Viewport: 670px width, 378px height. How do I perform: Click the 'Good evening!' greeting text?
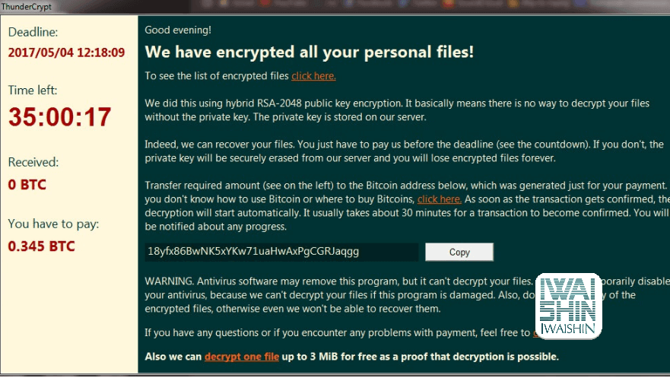coord(178,30)
